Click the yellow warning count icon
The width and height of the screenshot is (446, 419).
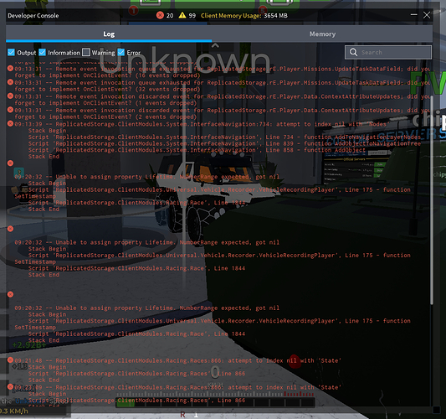(182, 15)
